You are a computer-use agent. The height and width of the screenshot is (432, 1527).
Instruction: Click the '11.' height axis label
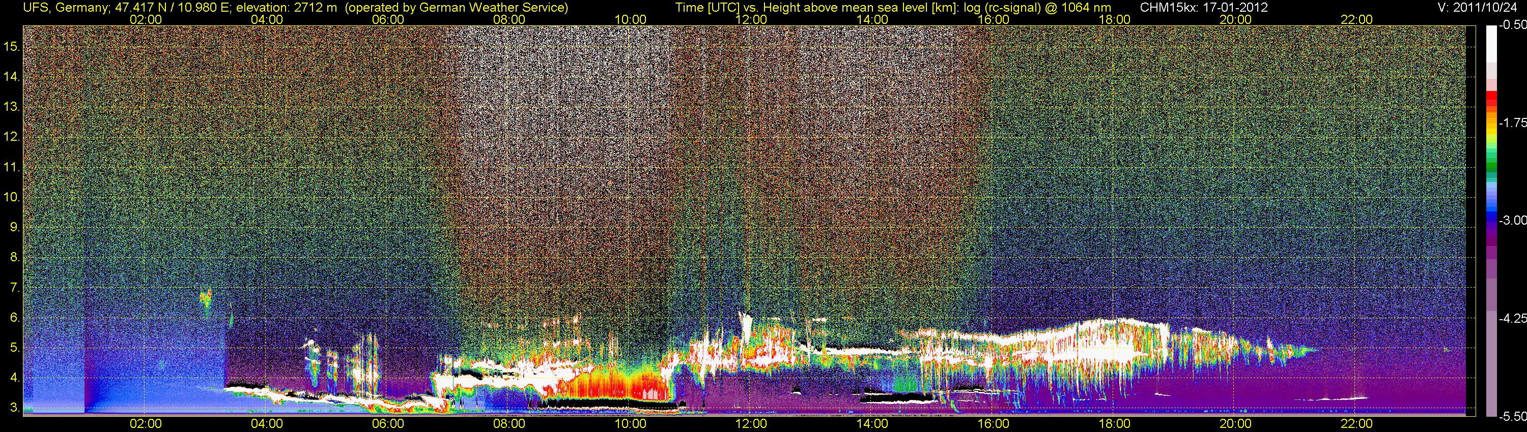[12, 167]
